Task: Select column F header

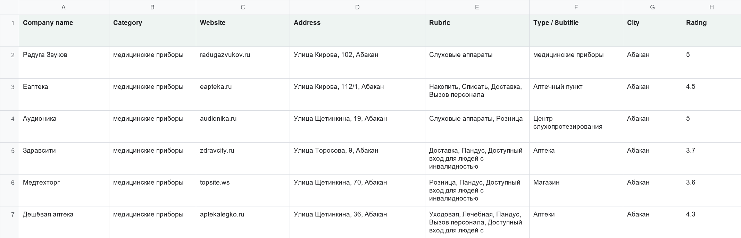Action: pos(576,7)
